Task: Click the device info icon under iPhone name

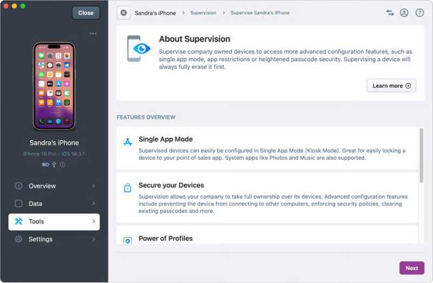Action: tap(63, 164)
